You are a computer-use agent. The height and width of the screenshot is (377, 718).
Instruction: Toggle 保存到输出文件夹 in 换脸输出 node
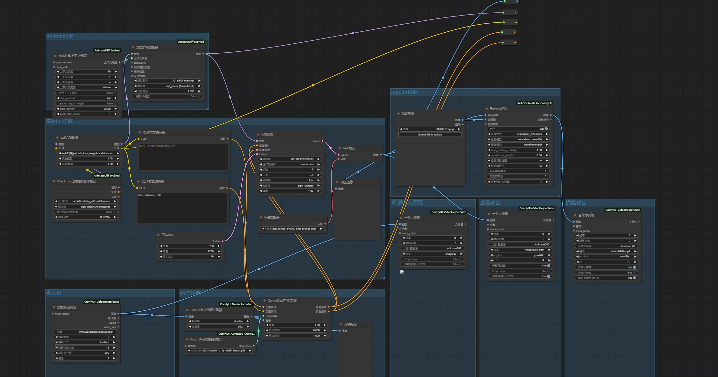click(x=606, y=278)
